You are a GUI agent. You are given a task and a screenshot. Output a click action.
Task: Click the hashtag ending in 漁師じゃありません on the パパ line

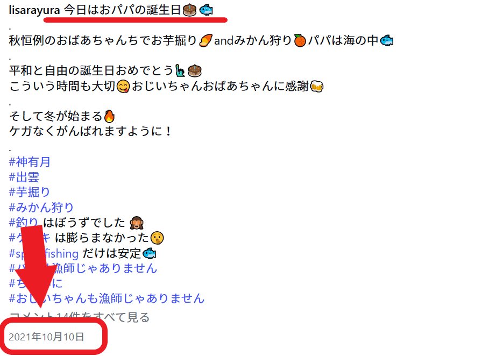[x=83, y=268]
